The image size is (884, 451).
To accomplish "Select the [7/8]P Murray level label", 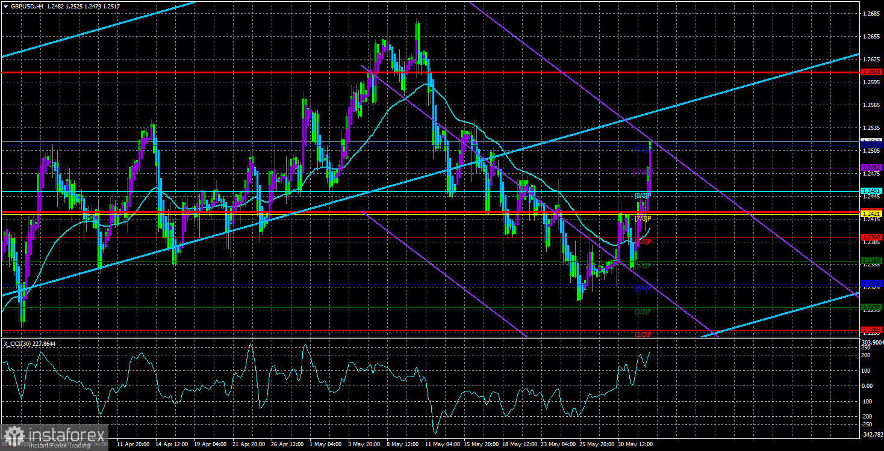I will tap(643, 219).
